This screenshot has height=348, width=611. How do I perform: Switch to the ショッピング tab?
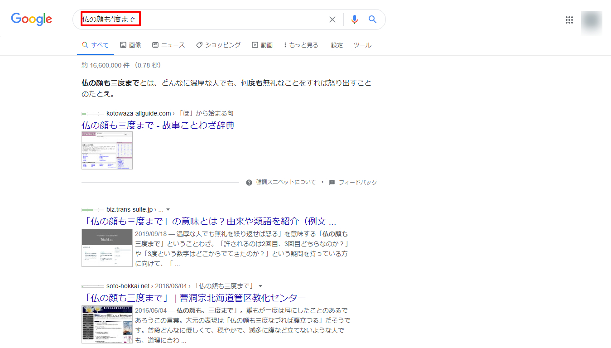pyautogui.click(x=218, y=45)
